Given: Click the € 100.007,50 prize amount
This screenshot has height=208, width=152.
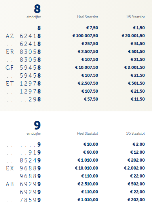Looking at the screenshot, I should tap(85, 36).
